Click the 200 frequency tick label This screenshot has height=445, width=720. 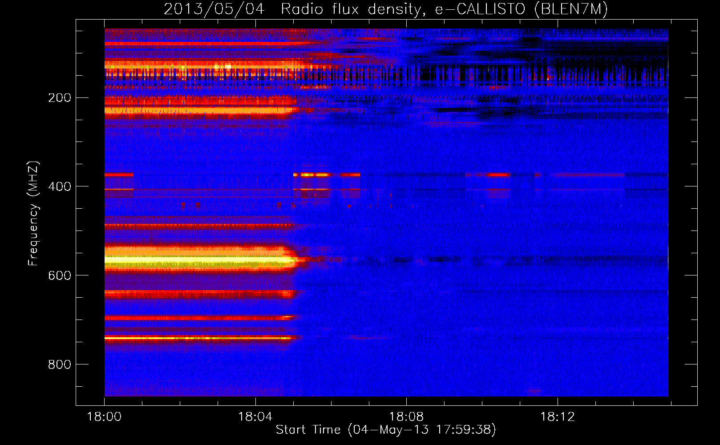coord(60,98)
